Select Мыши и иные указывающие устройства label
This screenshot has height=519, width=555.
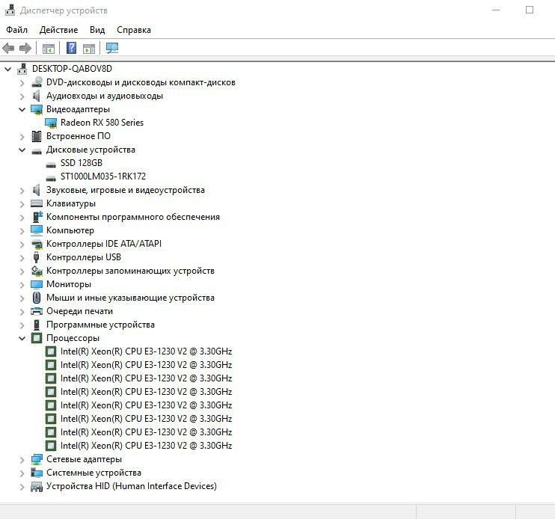tap(130, 298)
